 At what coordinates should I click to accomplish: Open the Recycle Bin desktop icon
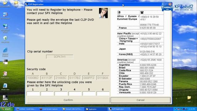pyautogui.click(x=5, y=39)
